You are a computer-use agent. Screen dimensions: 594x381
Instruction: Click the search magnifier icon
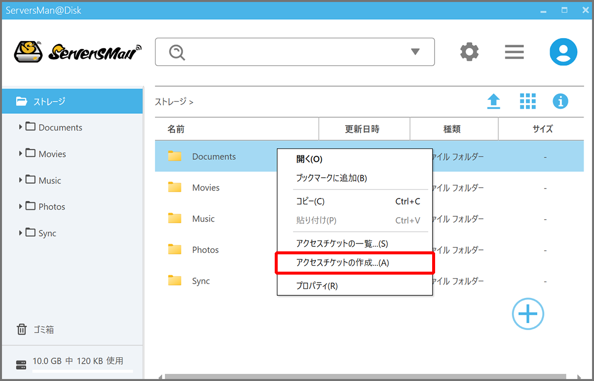[177, 52]
